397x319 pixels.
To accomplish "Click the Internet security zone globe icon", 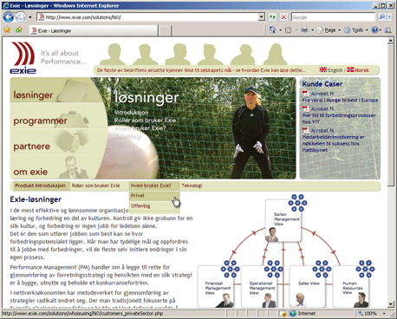I will (x=293, y=314).
